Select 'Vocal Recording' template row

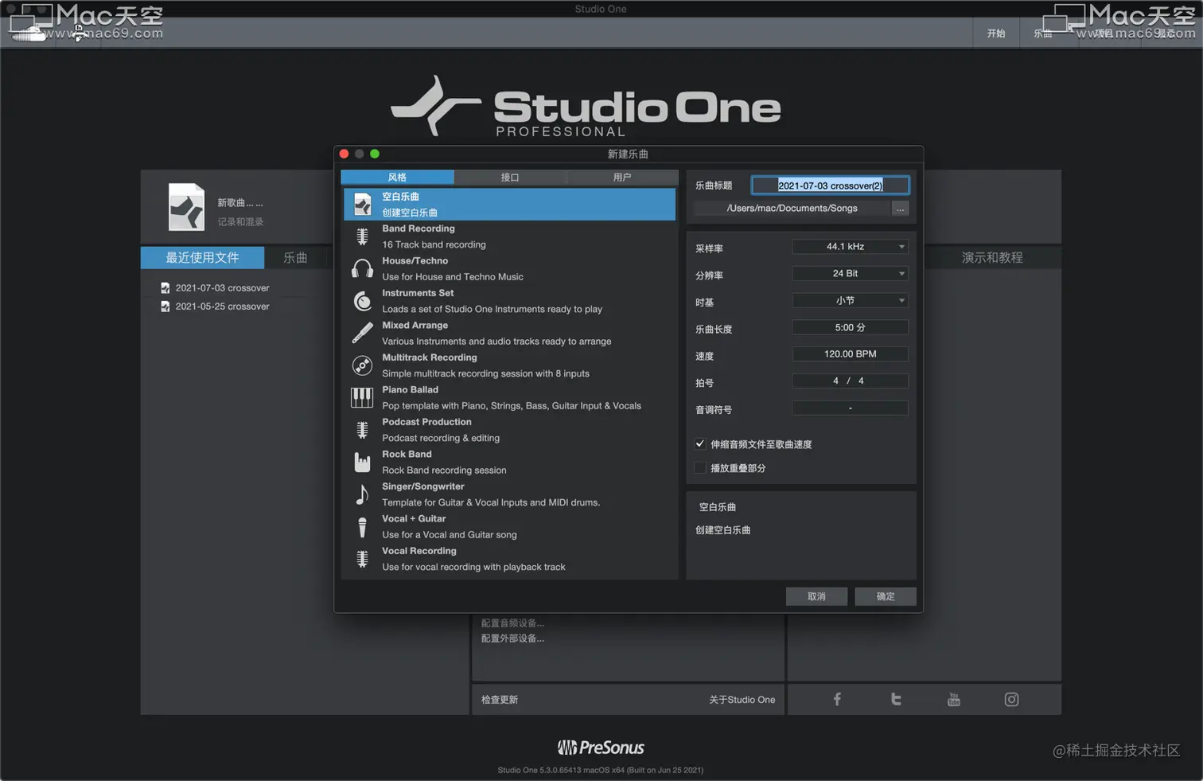[x=510, y=559]
